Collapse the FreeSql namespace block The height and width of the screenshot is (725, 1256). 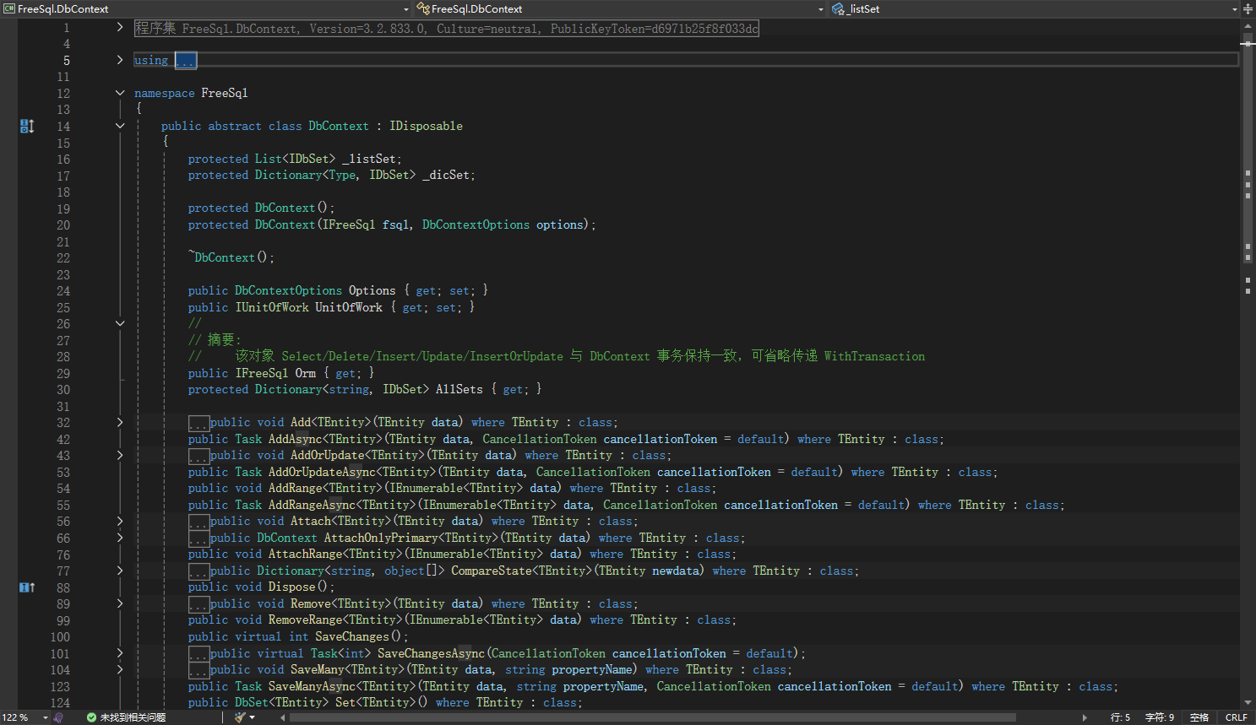pyautogui.click(x=120, y=93)
